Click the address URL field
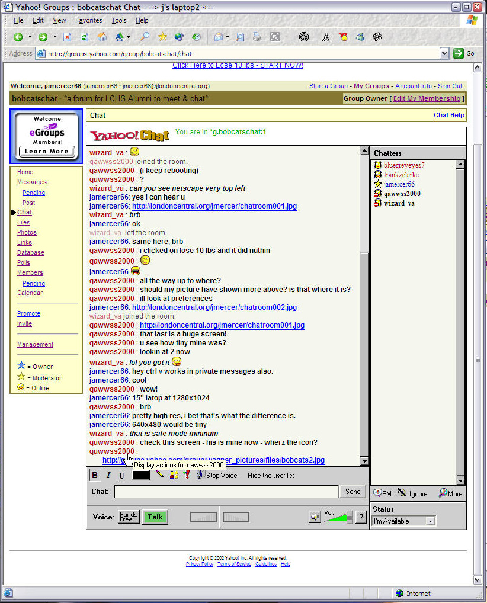The width and height of the screenshot is (487, 603). click(239, 53)
